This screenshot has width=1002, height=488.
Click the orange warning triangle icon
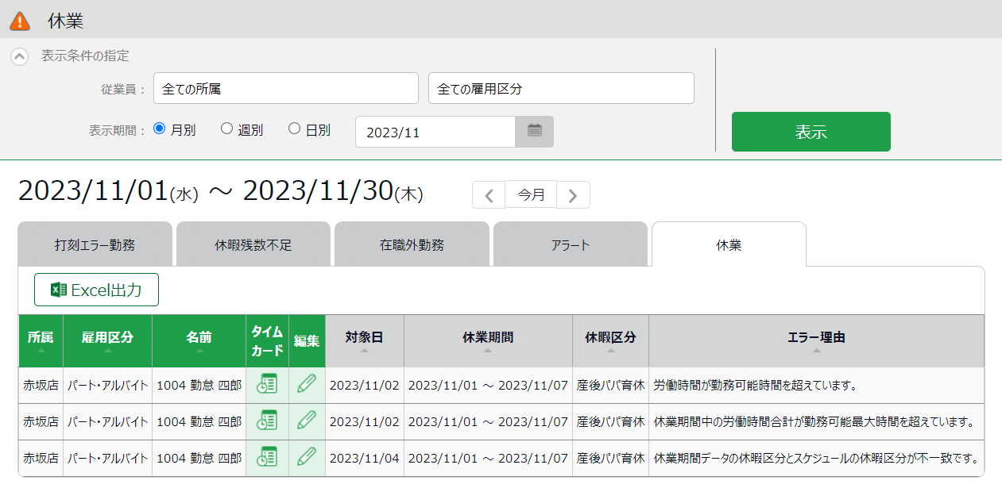click(x=20, y=21)
